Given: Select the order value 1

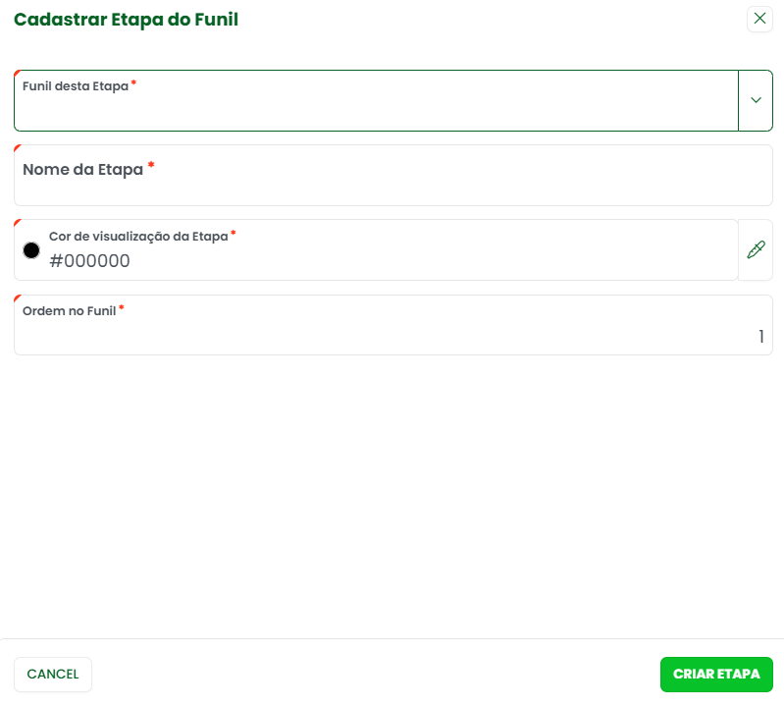Looking at the screenshot, I should tap(760, 337).
